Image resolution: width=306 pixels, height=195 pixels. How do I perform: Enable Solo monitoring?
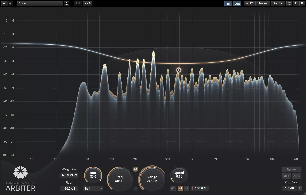point(286,176)
